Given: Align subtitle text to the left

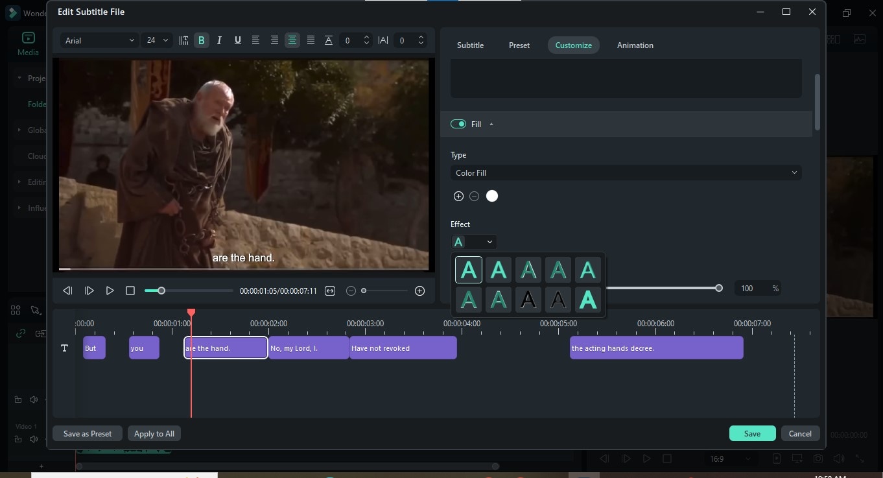Looking at the screenshot, I should [255, 40].
